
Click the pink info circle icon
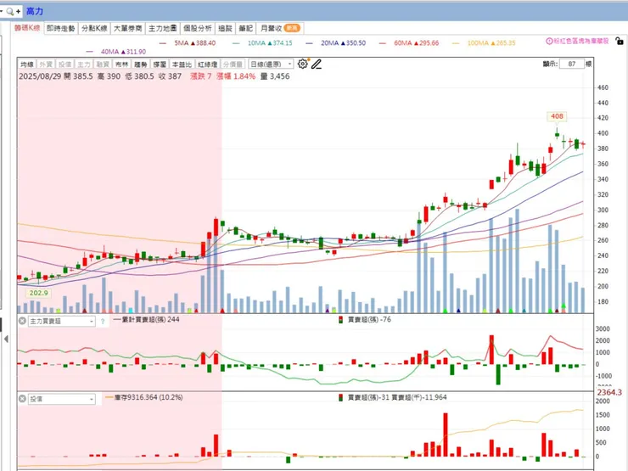coord(550,42)
